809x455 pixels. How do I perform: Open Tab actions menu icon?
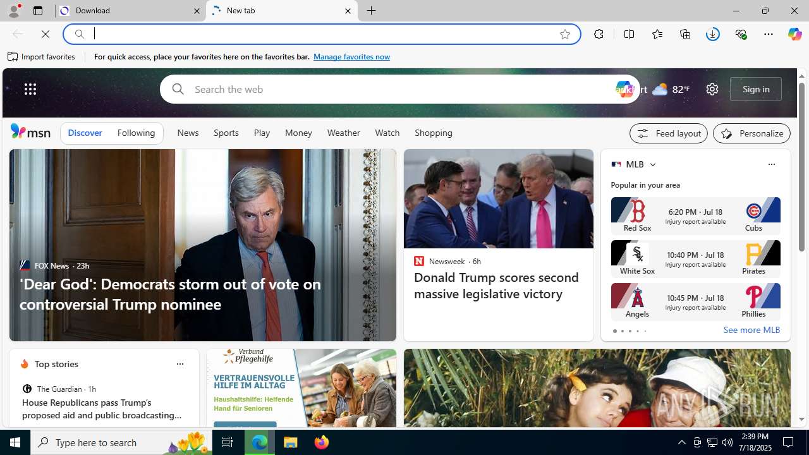[x=38, y=11]
